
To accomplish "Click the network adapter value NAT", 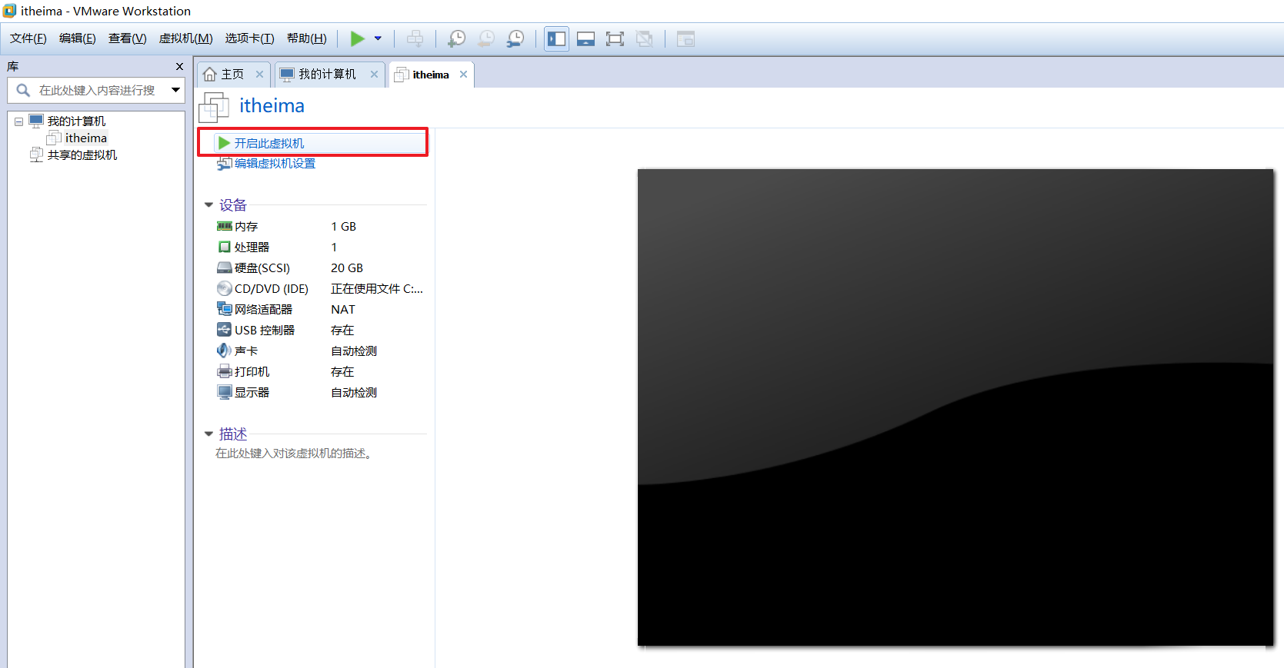I will click(x=343, y=310).
